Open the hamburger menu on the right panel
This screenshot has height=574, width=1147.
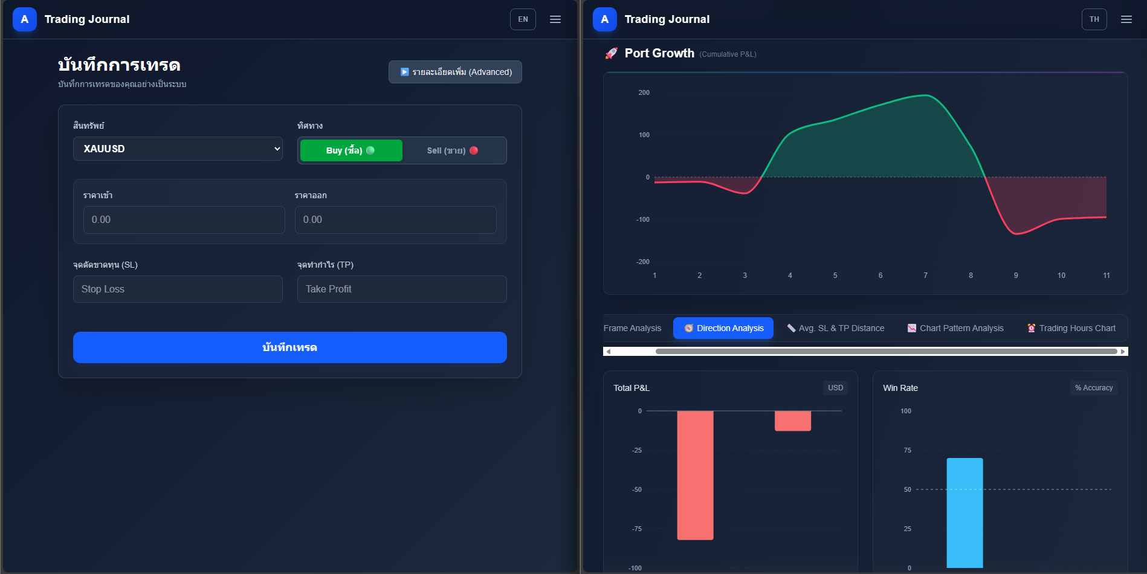[x=1126, y=19]
